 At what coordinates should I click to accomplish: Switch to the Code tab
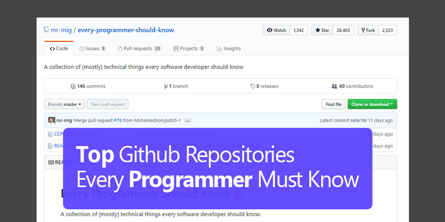pyautogui.click(x=59, y=49)
